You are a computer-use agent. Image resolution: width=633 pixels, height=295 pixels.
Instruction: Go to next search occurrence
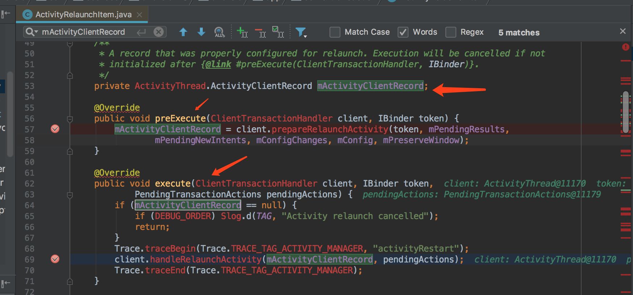[x=201, y=32]
